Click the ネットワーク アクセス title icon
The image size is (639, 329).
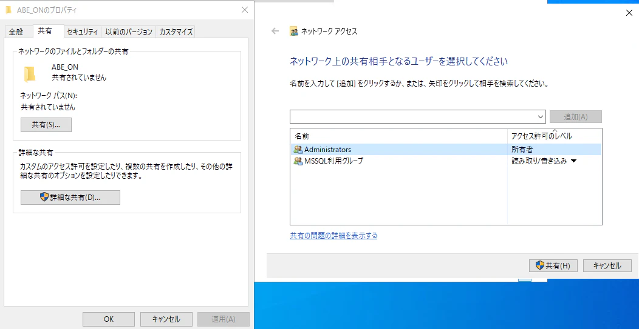pyautogui.click(x=293, y=32)
